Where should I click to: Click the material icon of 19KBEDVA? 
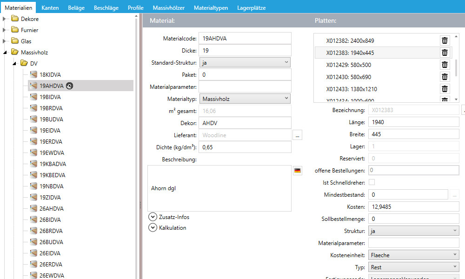[x=33, y=175]
